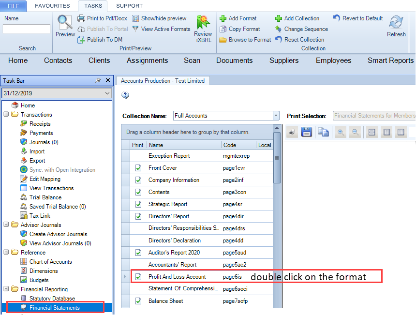Collapse the Advisor Journals tree folder
Screen dimensions: 416x315
(6, 225)
